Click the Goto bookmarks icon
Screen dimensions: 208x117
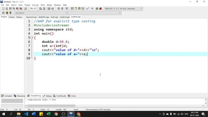(x=10, y=13)
